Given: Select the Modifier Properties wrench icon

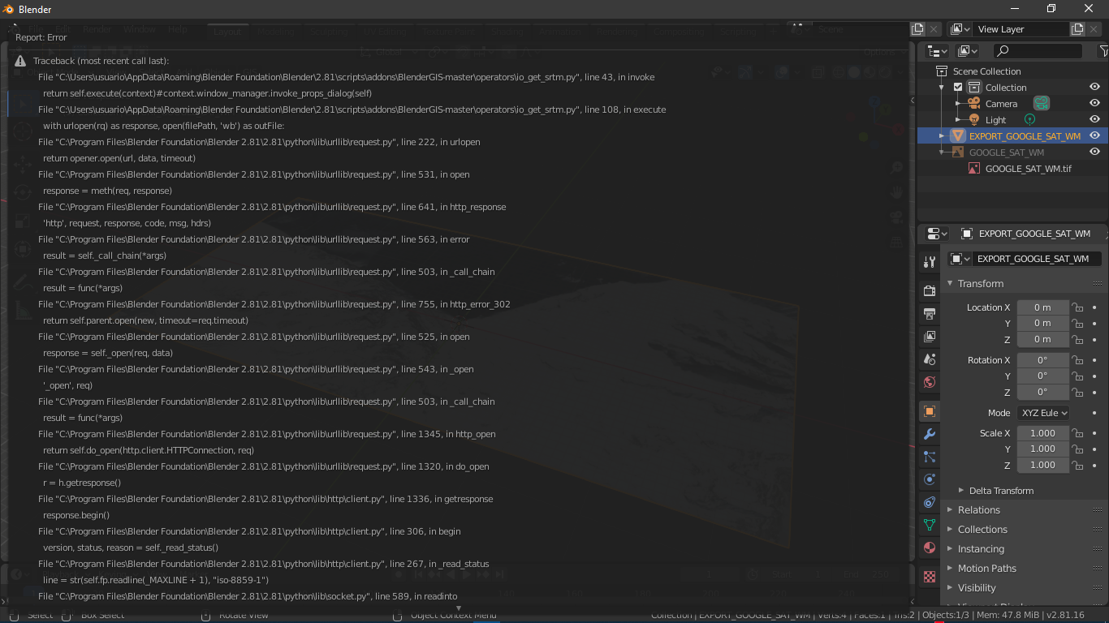Looking at the screenshot, I should pos(928,434).
